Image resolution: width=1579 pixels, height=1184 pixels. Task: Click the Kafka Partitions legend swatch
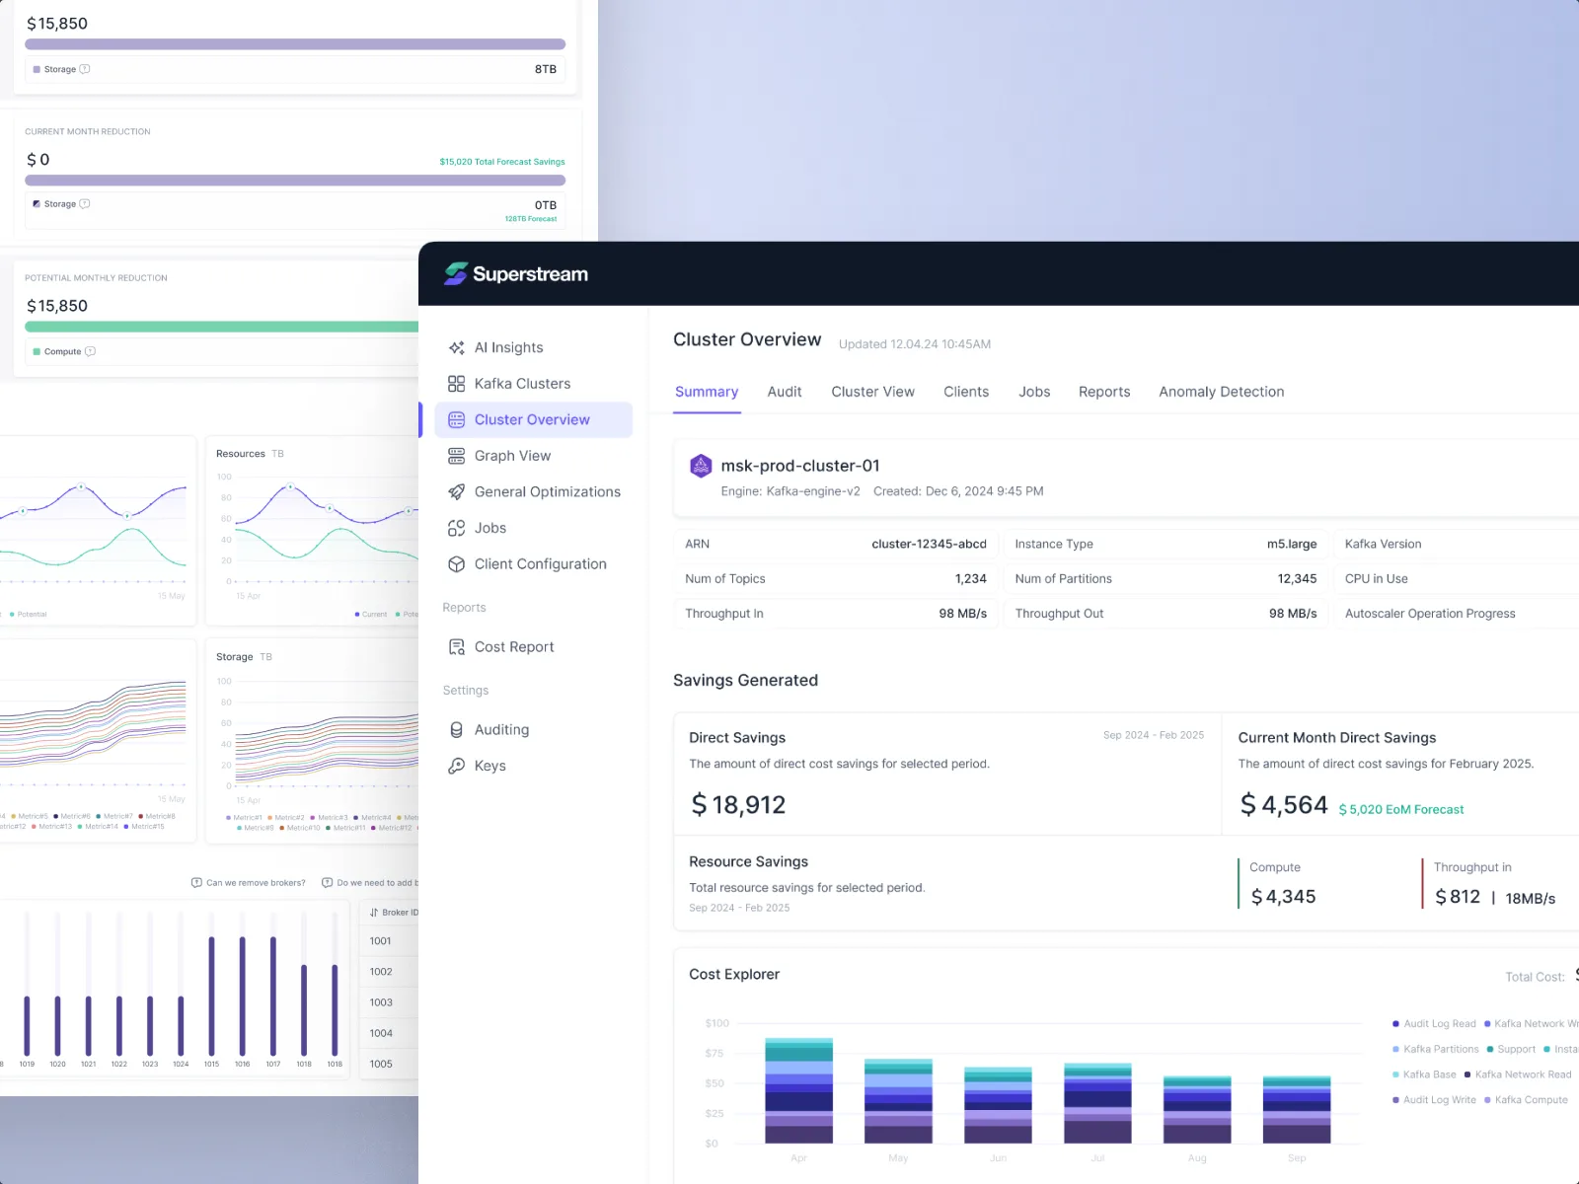pos(1395,1050)
